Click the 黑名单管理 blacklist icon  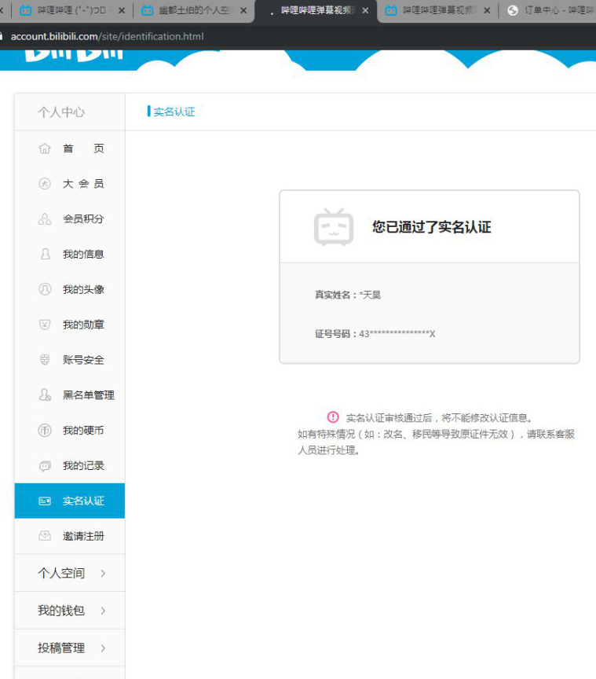(x=45, y=395)
